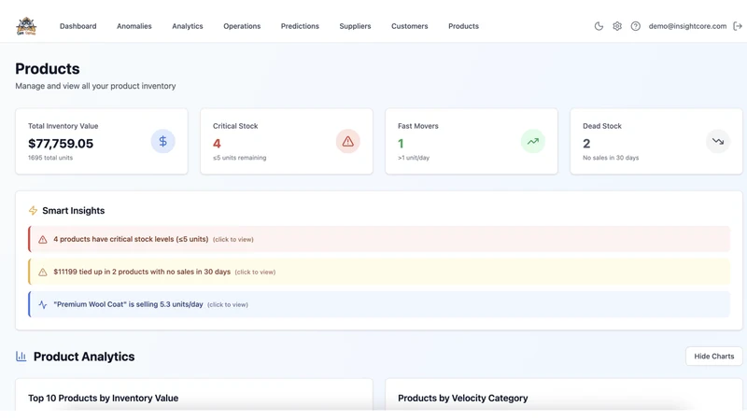Click the 'Products by Velocity Category' heading
This screenshot has width=747, height=420.
tap(462, 399)
